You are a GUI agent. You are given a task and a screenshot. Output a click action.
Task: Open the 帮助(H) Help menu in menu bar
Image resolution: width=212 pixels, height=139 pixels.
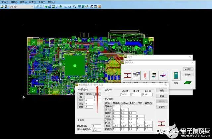pyautogui.click(x=51, y=2)
